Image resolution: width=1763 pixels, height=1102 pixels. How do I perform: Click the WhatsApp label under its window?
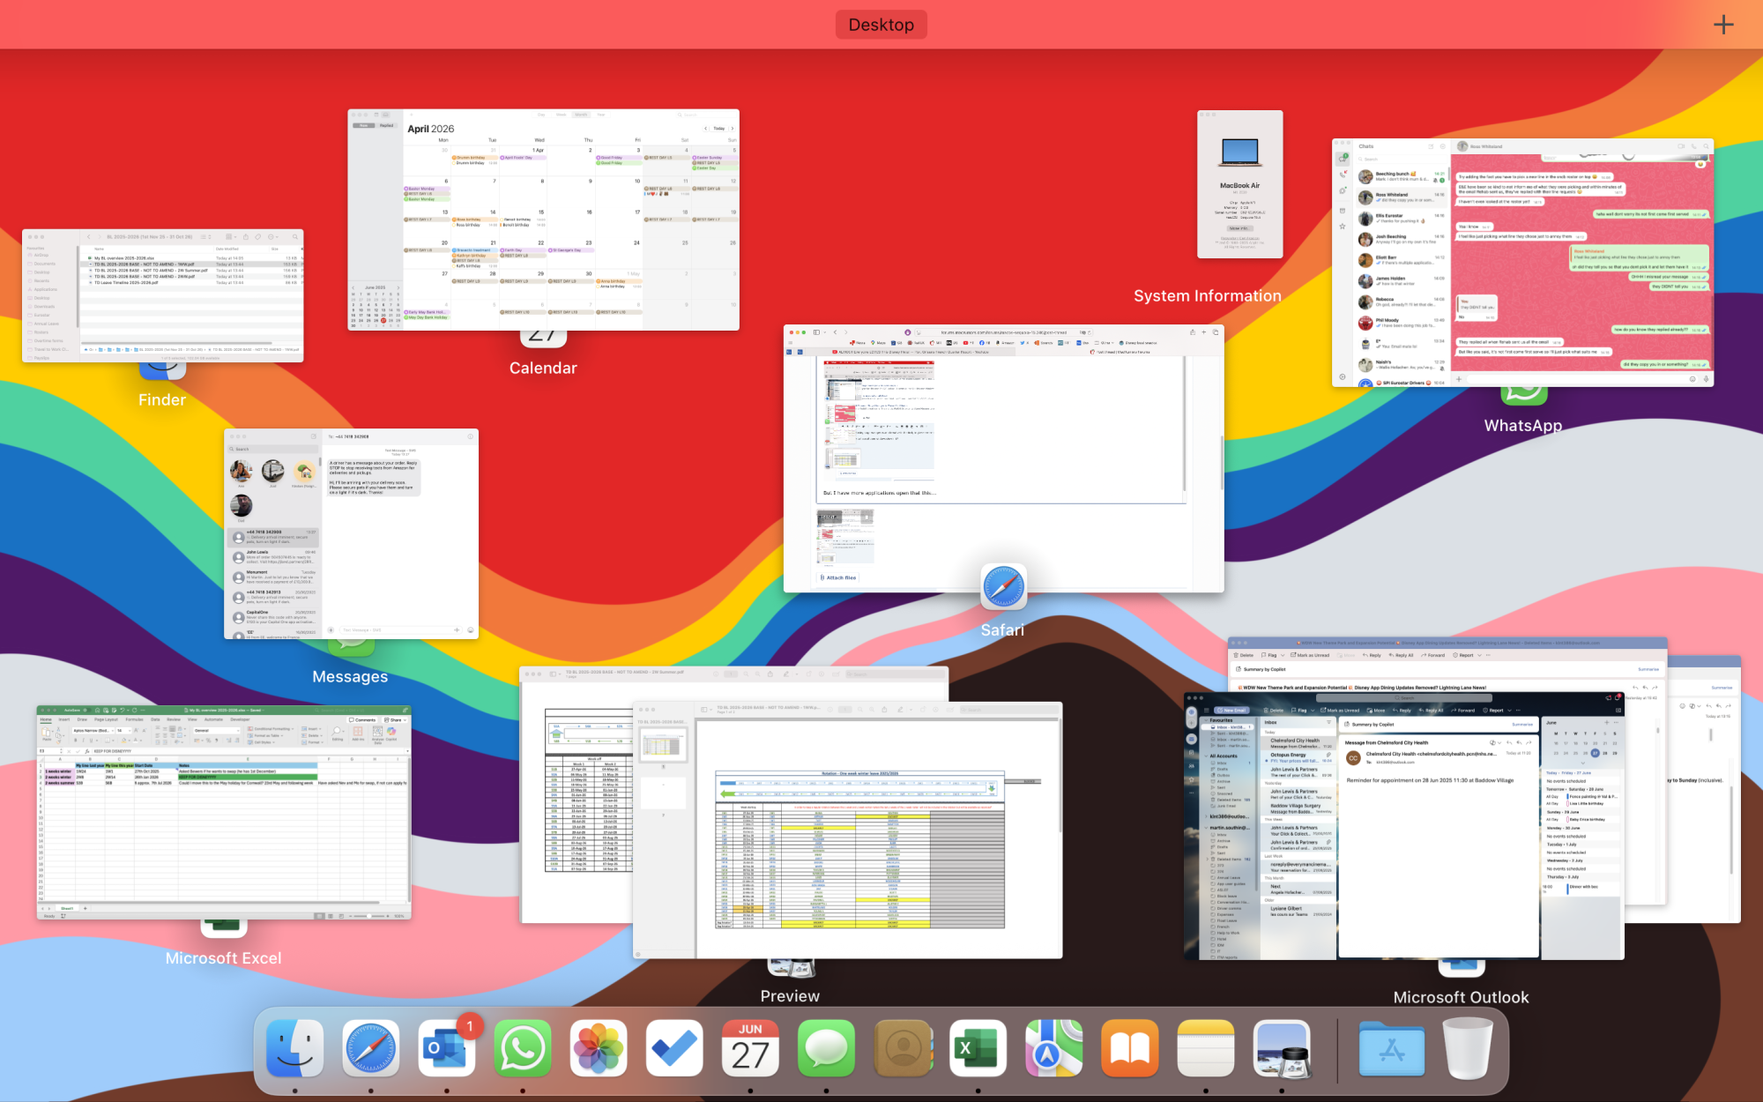coord(1522,425)
